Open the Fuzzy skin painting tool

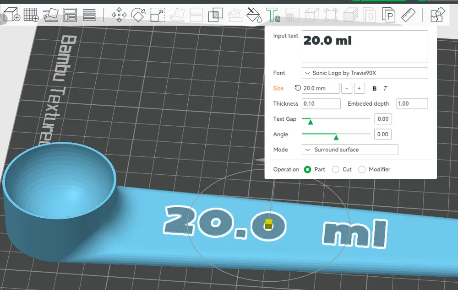[x=350, y=15]
